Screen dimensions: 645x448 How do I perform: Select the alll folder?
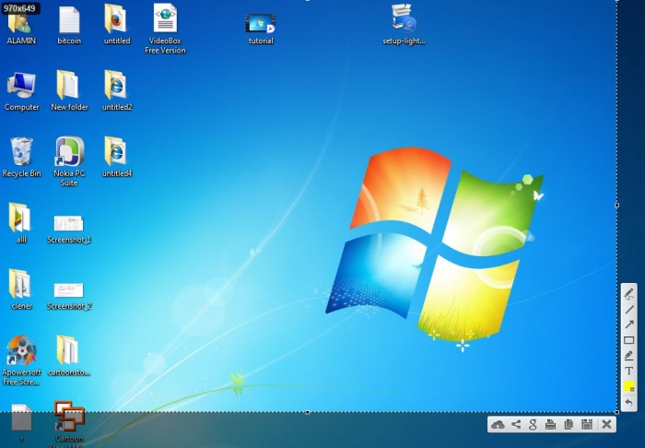click(20, 223)
